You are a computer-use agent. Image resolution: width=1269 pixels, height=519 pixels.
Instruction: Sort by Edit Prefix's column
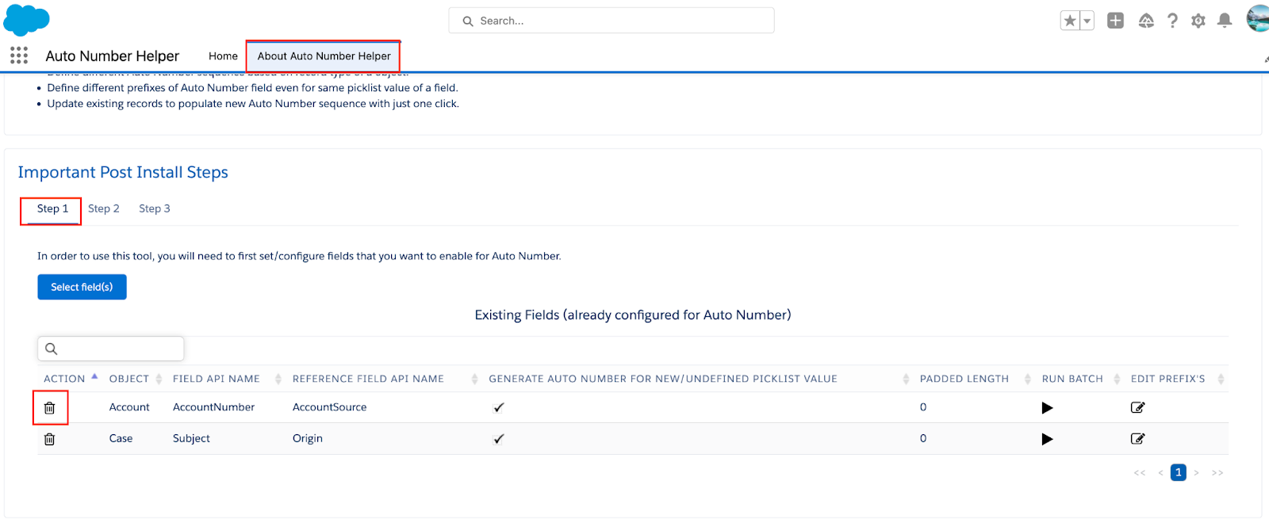pyautogui.click(x=1177, y=379)
